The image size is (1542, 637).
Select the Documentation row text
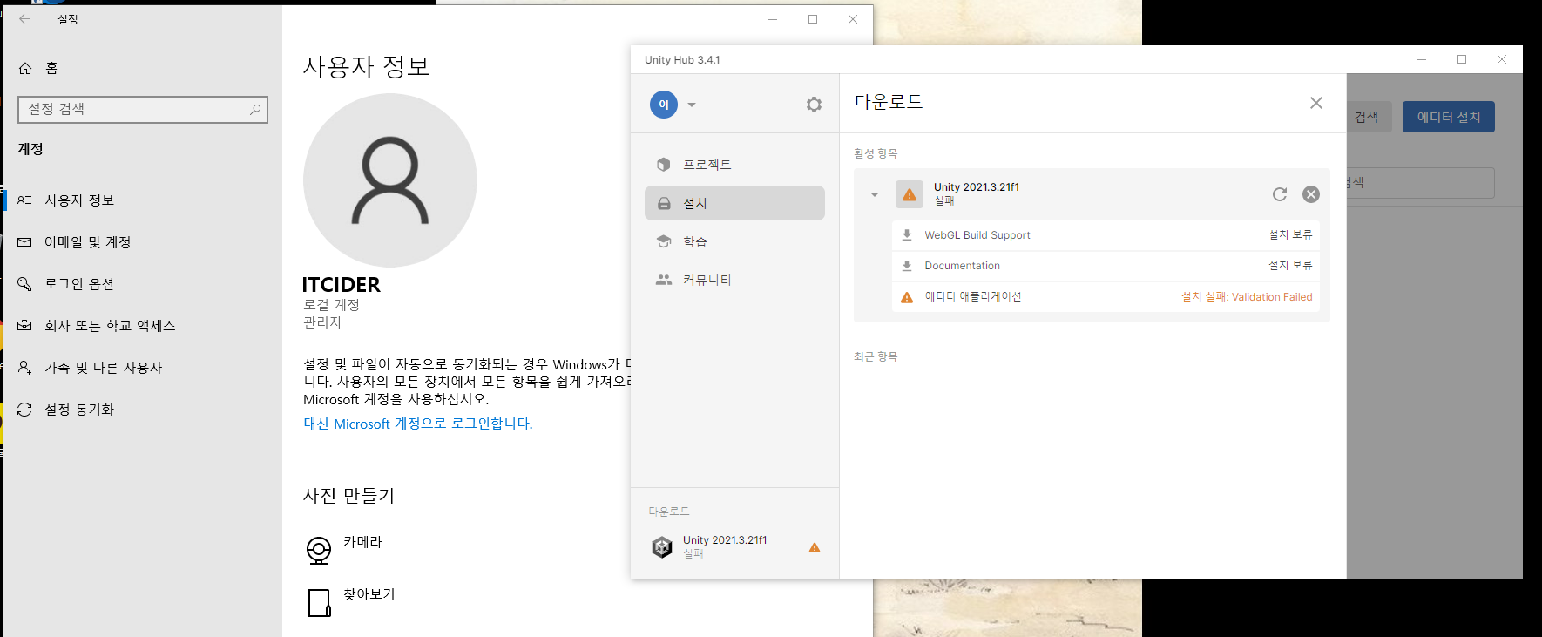click(x=962, y=266)
